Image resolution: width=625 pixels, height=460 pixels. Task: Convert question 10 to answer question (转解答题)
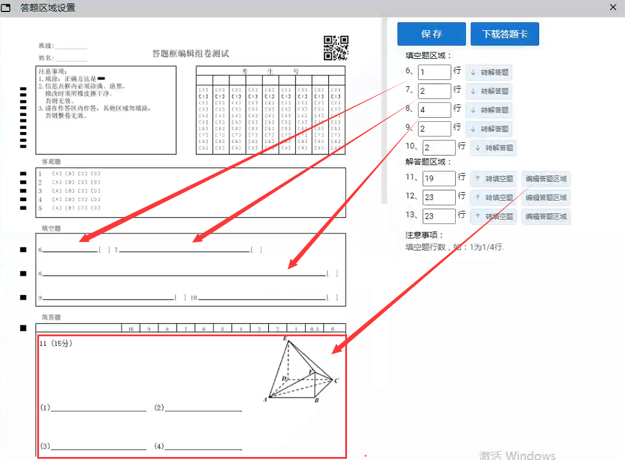(494, 148)
